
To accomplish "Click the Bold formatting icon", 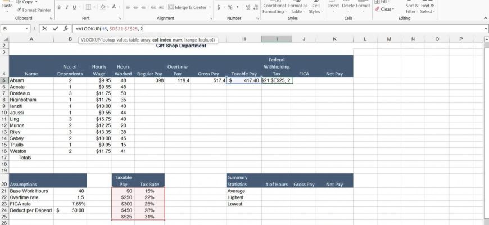I will pyautogui.click(x=58, y=7).
